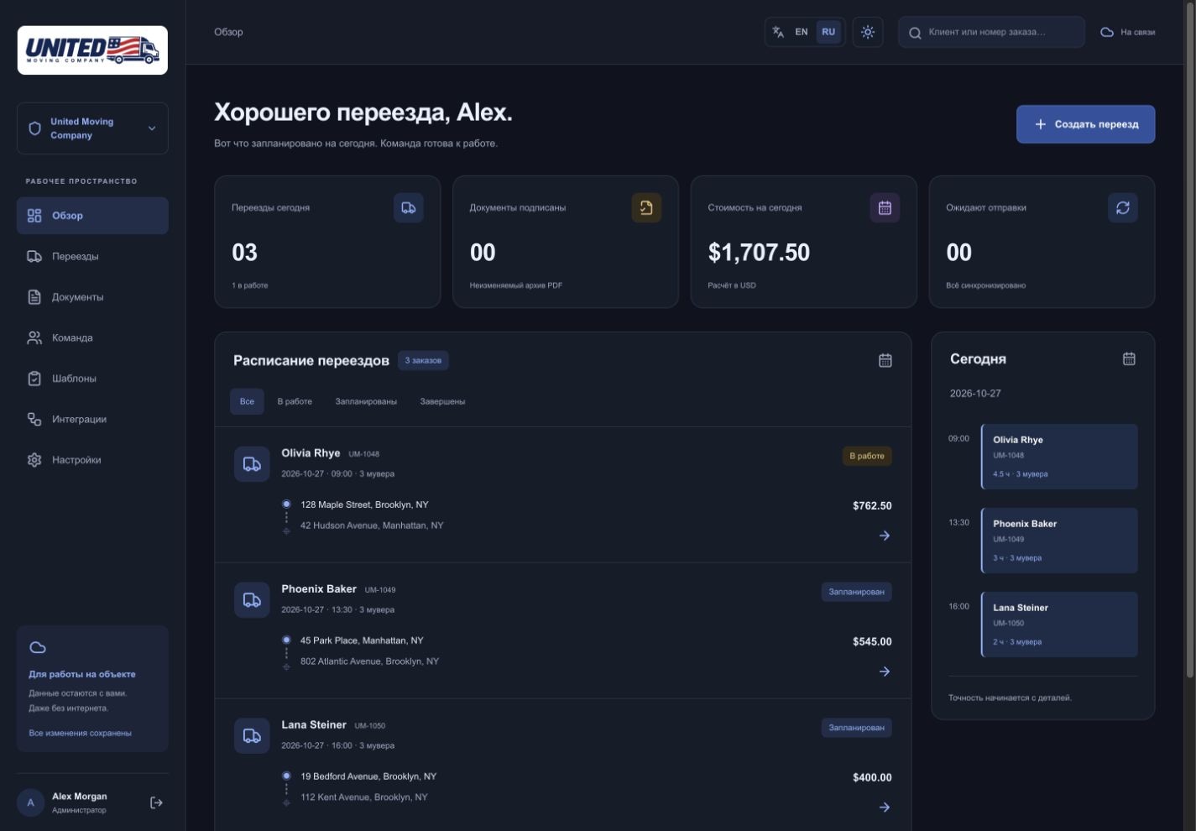The image size is (1196, 831).
Task: Click the truck icon beside Phoenix Baker
Action: pyautogui.click(x=252, y=600)
